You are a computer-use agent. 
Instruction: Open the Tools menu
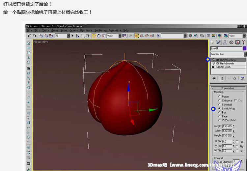coord(45,30)
